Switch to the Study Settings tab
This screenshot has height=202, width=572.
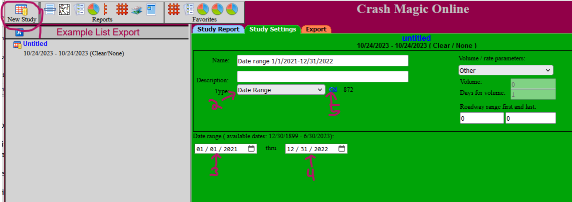(x=272, y=29)
